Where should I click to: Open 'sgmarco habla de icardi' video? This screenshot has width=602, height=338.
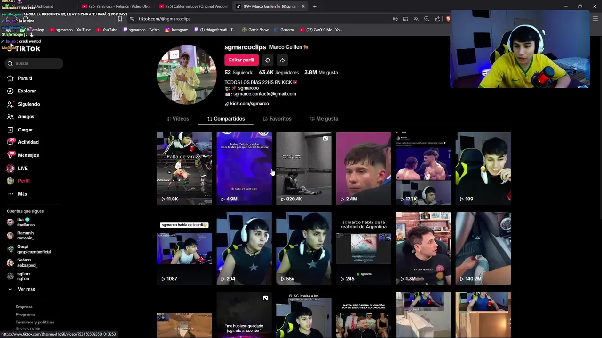184,248
